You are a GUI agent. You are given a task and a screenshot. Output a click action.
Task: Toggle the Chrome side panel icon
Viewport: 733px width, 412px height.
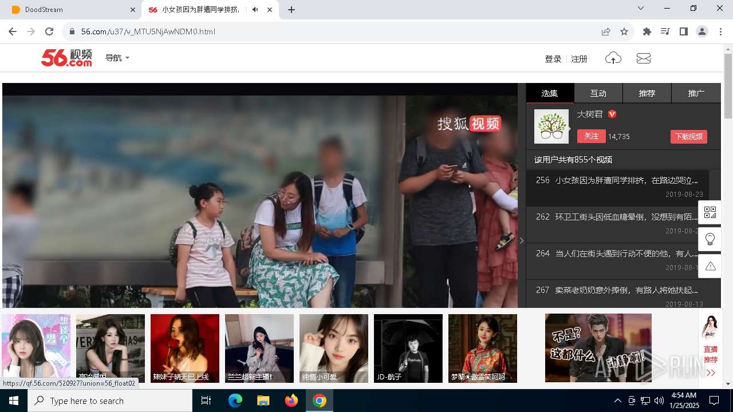(683, 31)
